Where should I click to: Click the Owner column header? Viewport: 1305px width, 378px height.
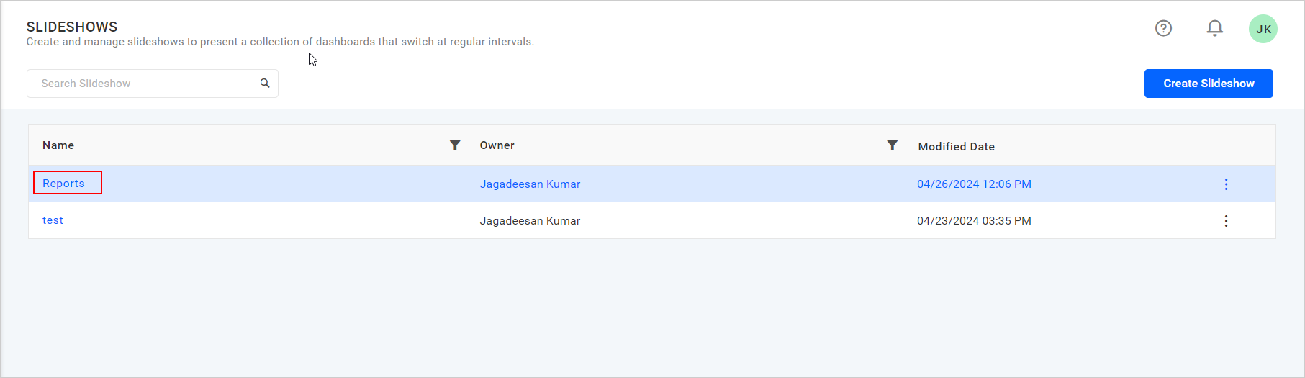click(497, 145)
